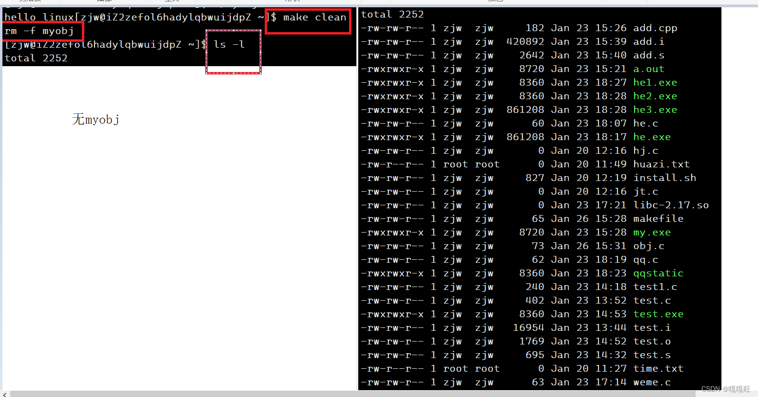Select test1.c in the listing

655,287
